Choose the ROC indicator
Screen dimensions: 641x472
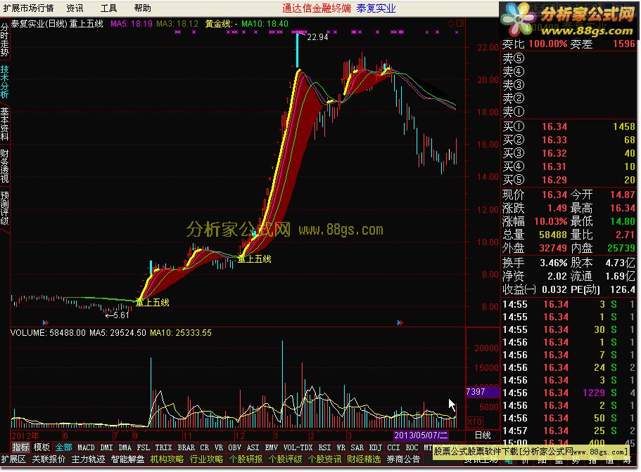[x=412, y=447]
